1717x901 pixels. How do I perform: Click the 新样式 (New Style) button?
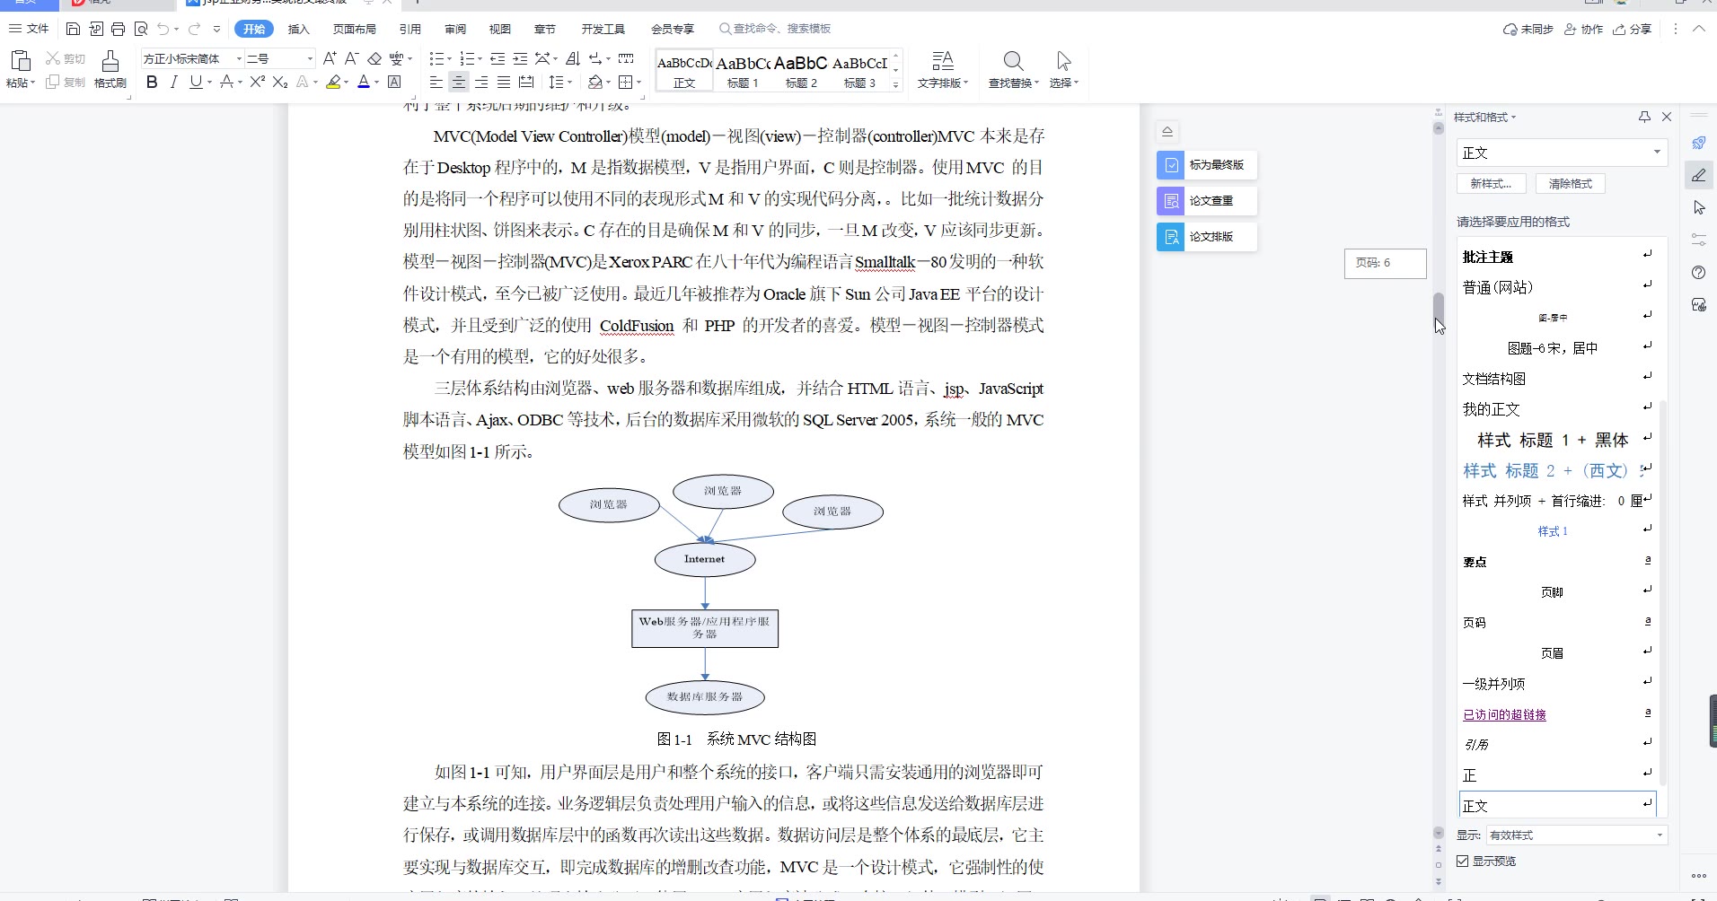pyautogui.click(x=1491, y=183)
